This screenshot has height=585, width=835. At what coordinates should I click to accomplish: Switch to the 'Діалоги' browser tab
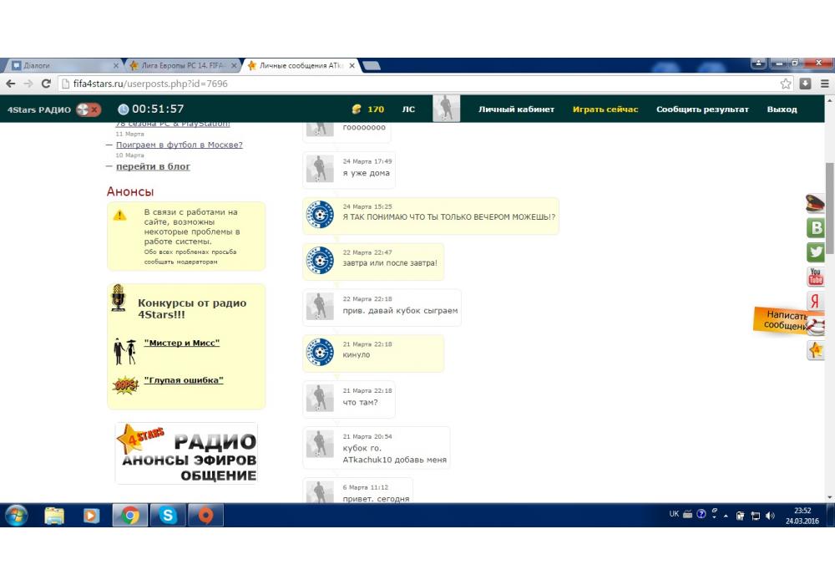pyautogui.click(x=58, y=65)
